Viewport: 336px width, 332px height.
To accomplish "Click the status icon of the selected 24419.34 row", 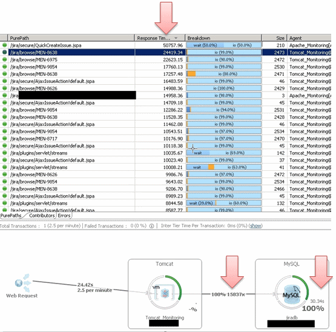I will 4,52.
